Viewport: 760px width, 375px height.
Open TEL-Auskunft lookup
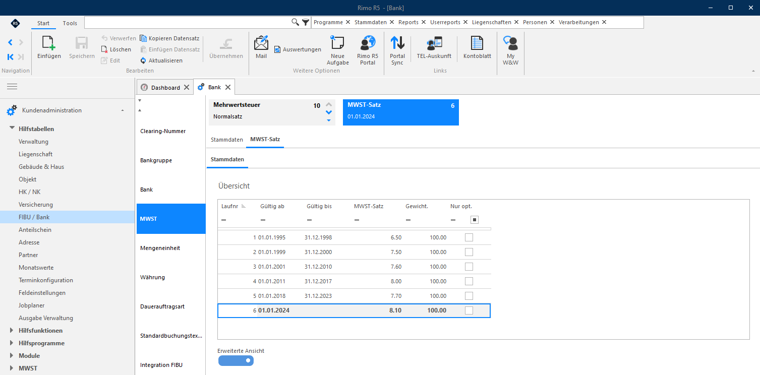(x=434, y=43)
